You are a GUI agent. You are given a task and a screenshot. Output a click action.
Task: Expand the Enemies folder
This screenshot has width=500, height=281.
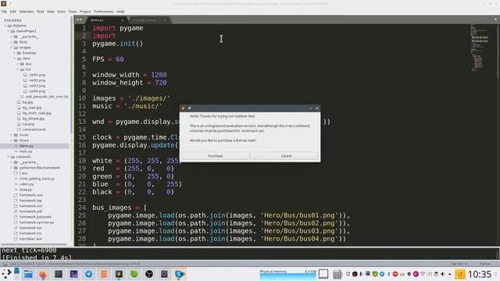point(15,53)
